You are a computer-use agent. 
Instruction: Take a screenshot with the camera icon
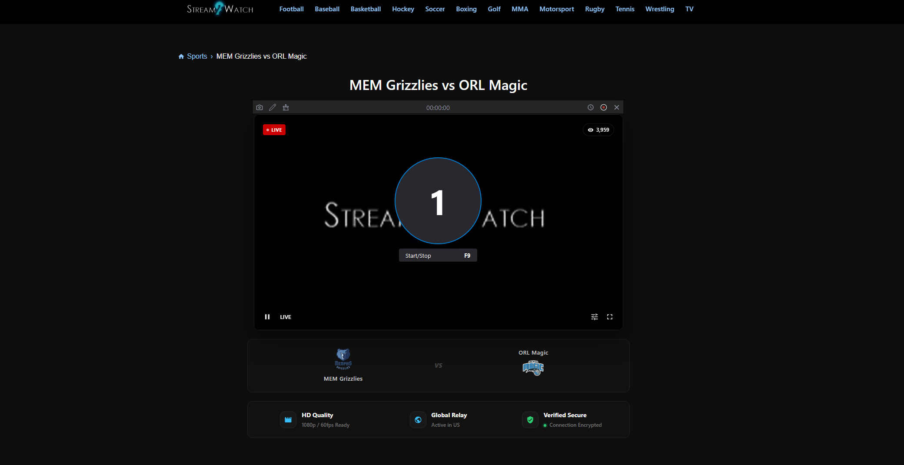click(x=259, y=107)
